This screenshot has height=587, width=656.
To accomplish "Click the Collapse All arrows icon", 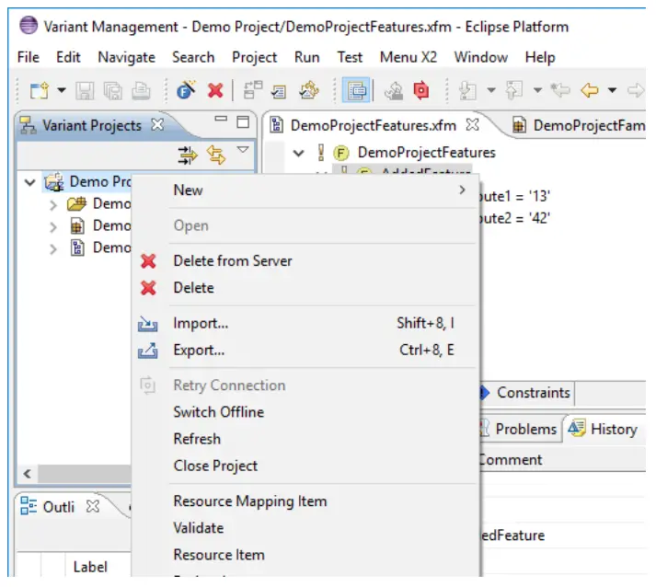I will point(187,155).
